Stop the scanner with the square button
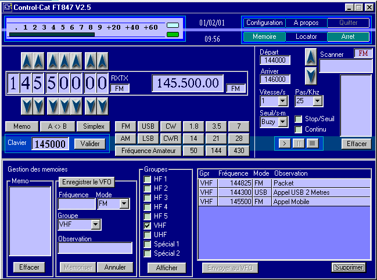Viewport: 377px width, 280px height. tap(313, 144)
